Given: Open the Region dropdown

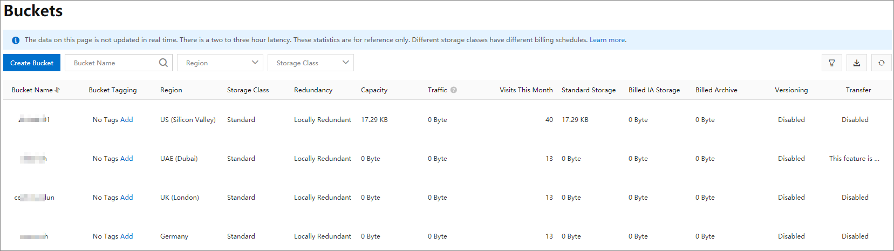Looking at the screenshot, I should tap(220, 63).
